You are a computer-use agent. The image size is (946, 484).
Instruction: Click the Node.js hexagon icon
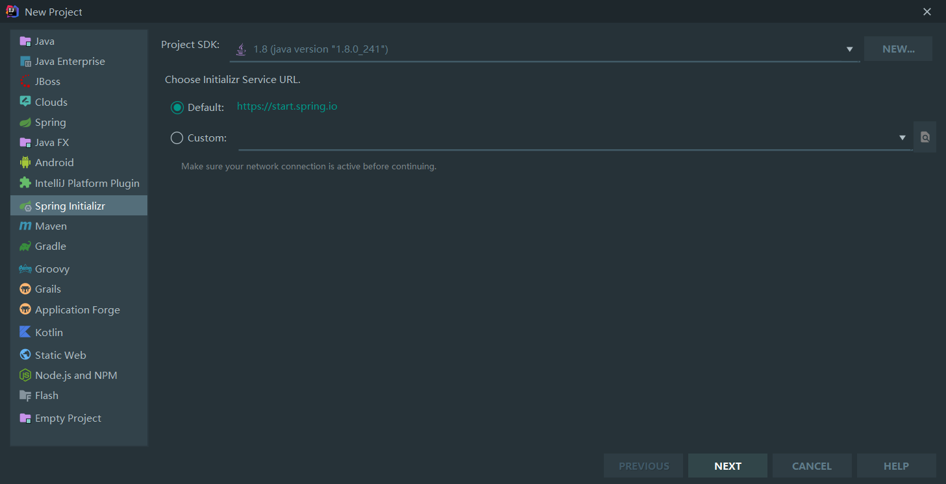click(25, 375)
